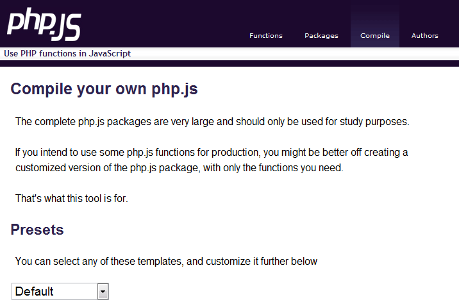Click the 'You can select any of these templates' text

coord(166,261)
